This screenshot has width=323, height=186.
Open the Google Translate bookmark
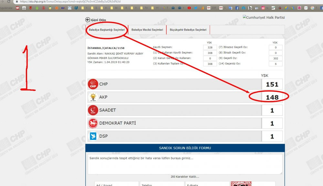230,8
